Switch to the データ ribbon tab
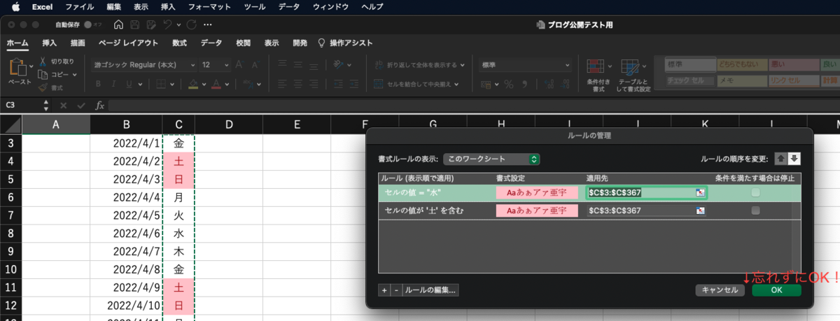The image size is (840, 321). (211, 43)
